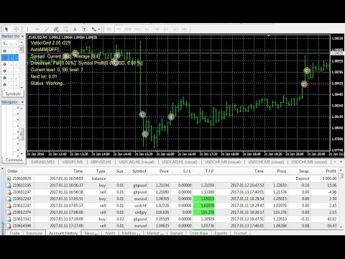This screenshot has width=345, height=259.
Task: Click the sell icon of order 210612374
Action: pos(9,212)
